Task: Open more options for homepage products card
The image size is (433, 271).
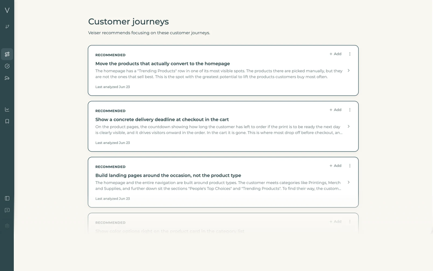Action: tap(350, 54)
